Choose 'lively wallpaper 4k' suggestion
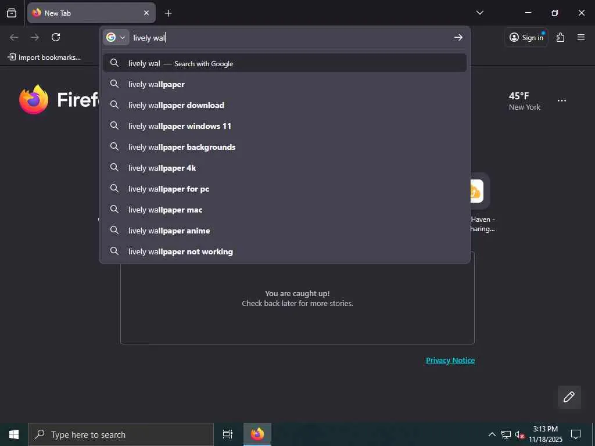 click(x=285, y=168)
